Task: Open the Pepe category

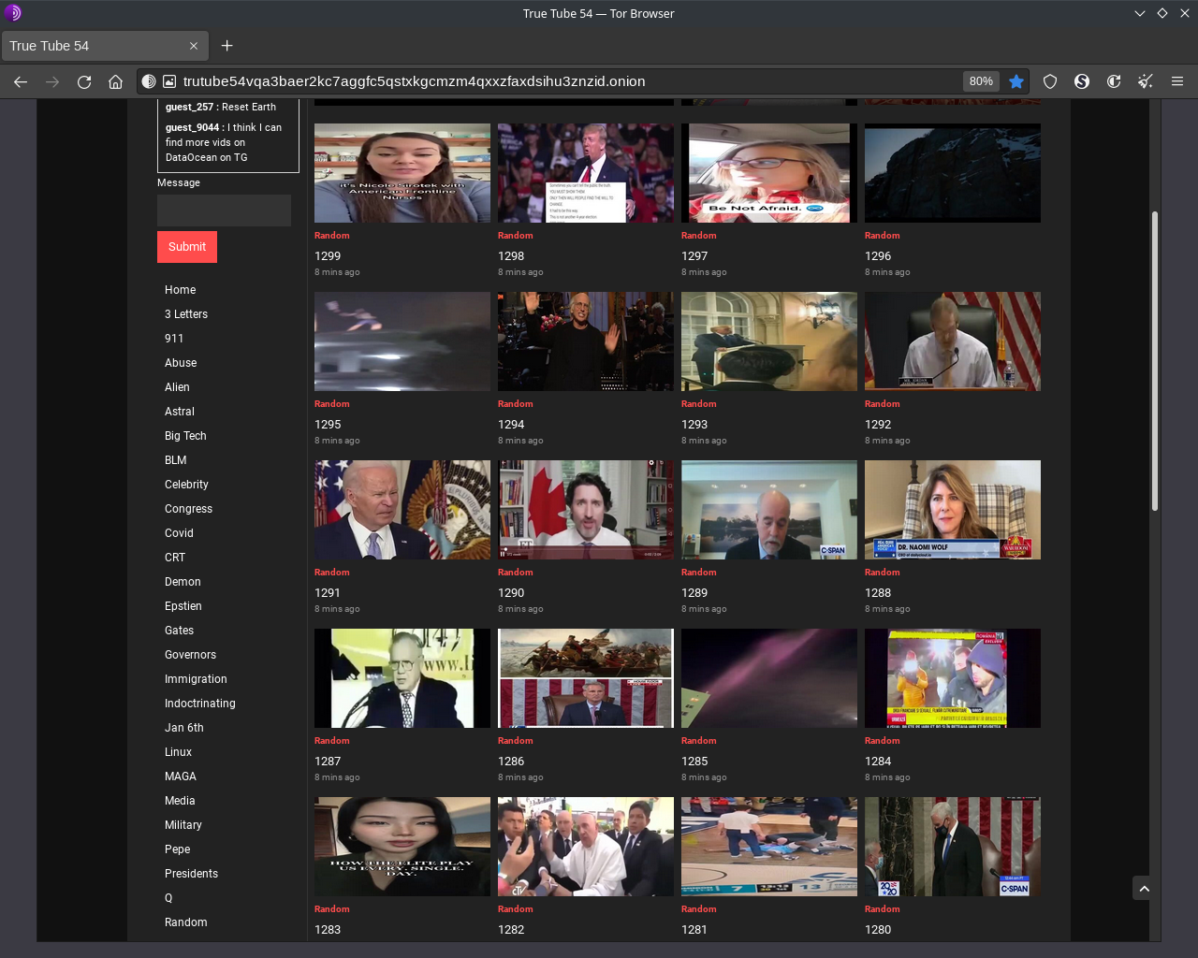Action: pos(178,849)
